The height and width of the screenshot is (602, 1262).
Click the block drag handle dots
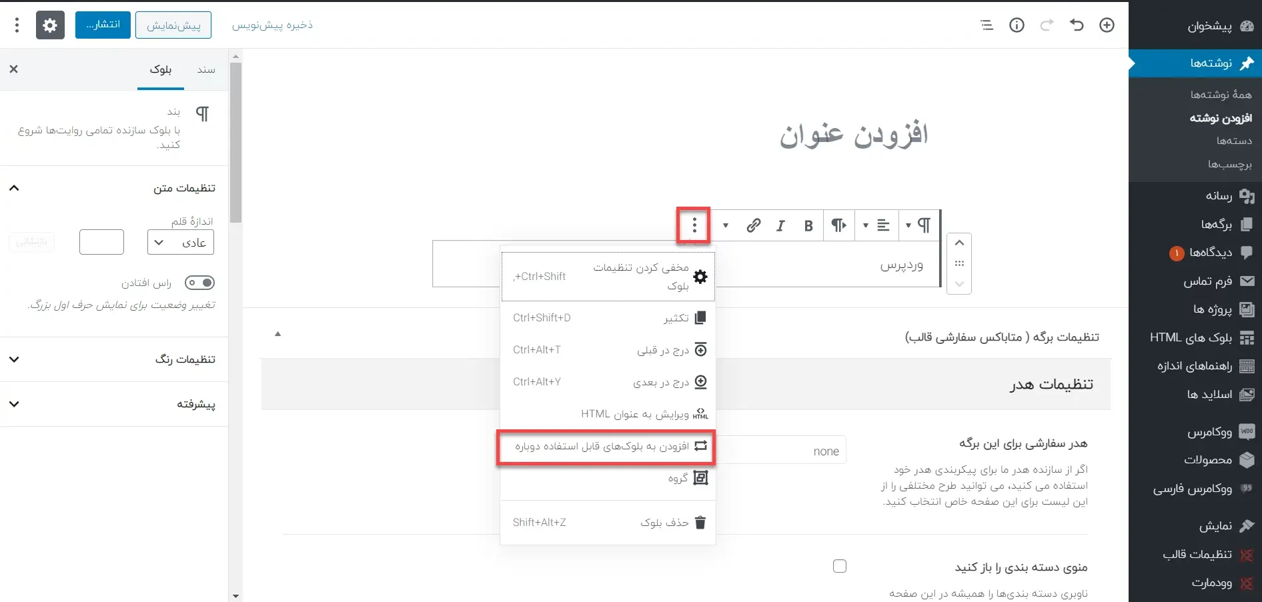click(x=959, y=263)
